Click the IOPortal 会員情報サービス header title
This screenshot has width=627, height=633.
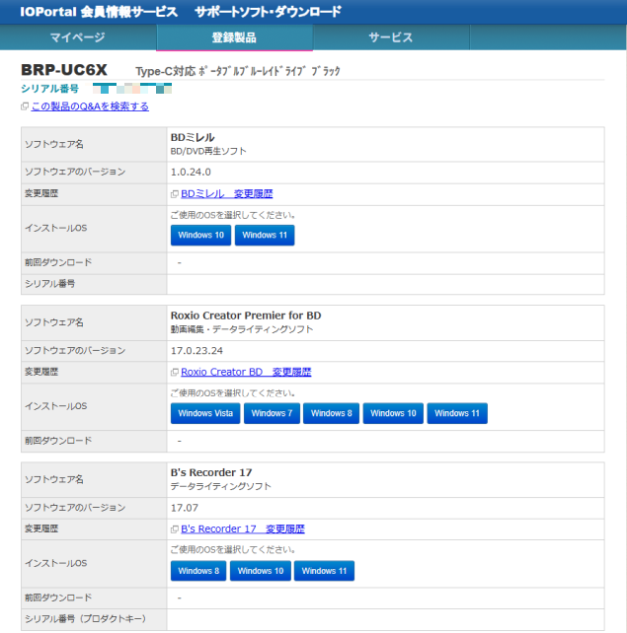[99, 12]
